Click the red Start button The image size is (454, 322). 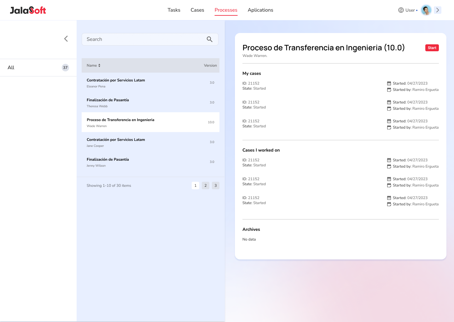(x=432, y=48)
